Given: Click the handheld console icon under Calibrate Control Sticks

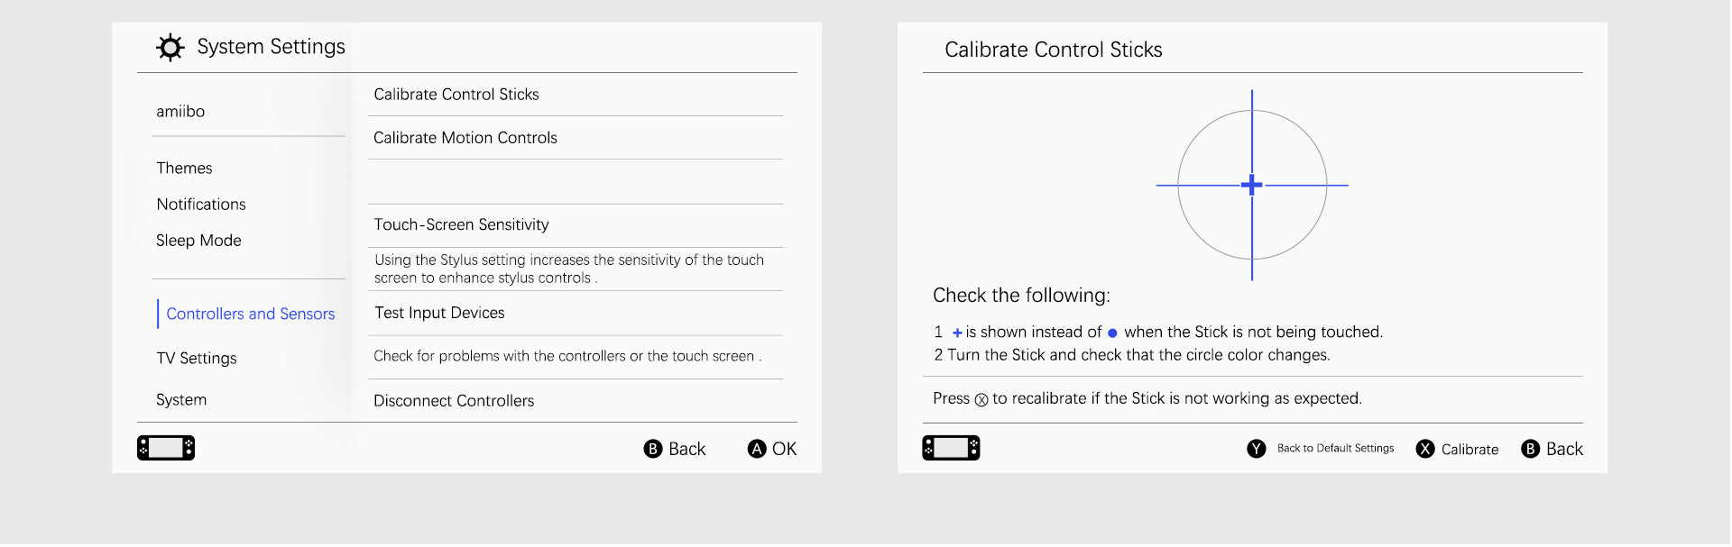Looking at the screenshot, I should [951, 448].
